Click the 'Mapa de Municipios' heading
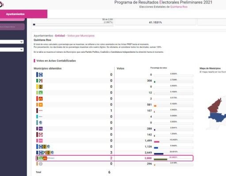This screenshot has width=226, height=176. coord(210,68)
